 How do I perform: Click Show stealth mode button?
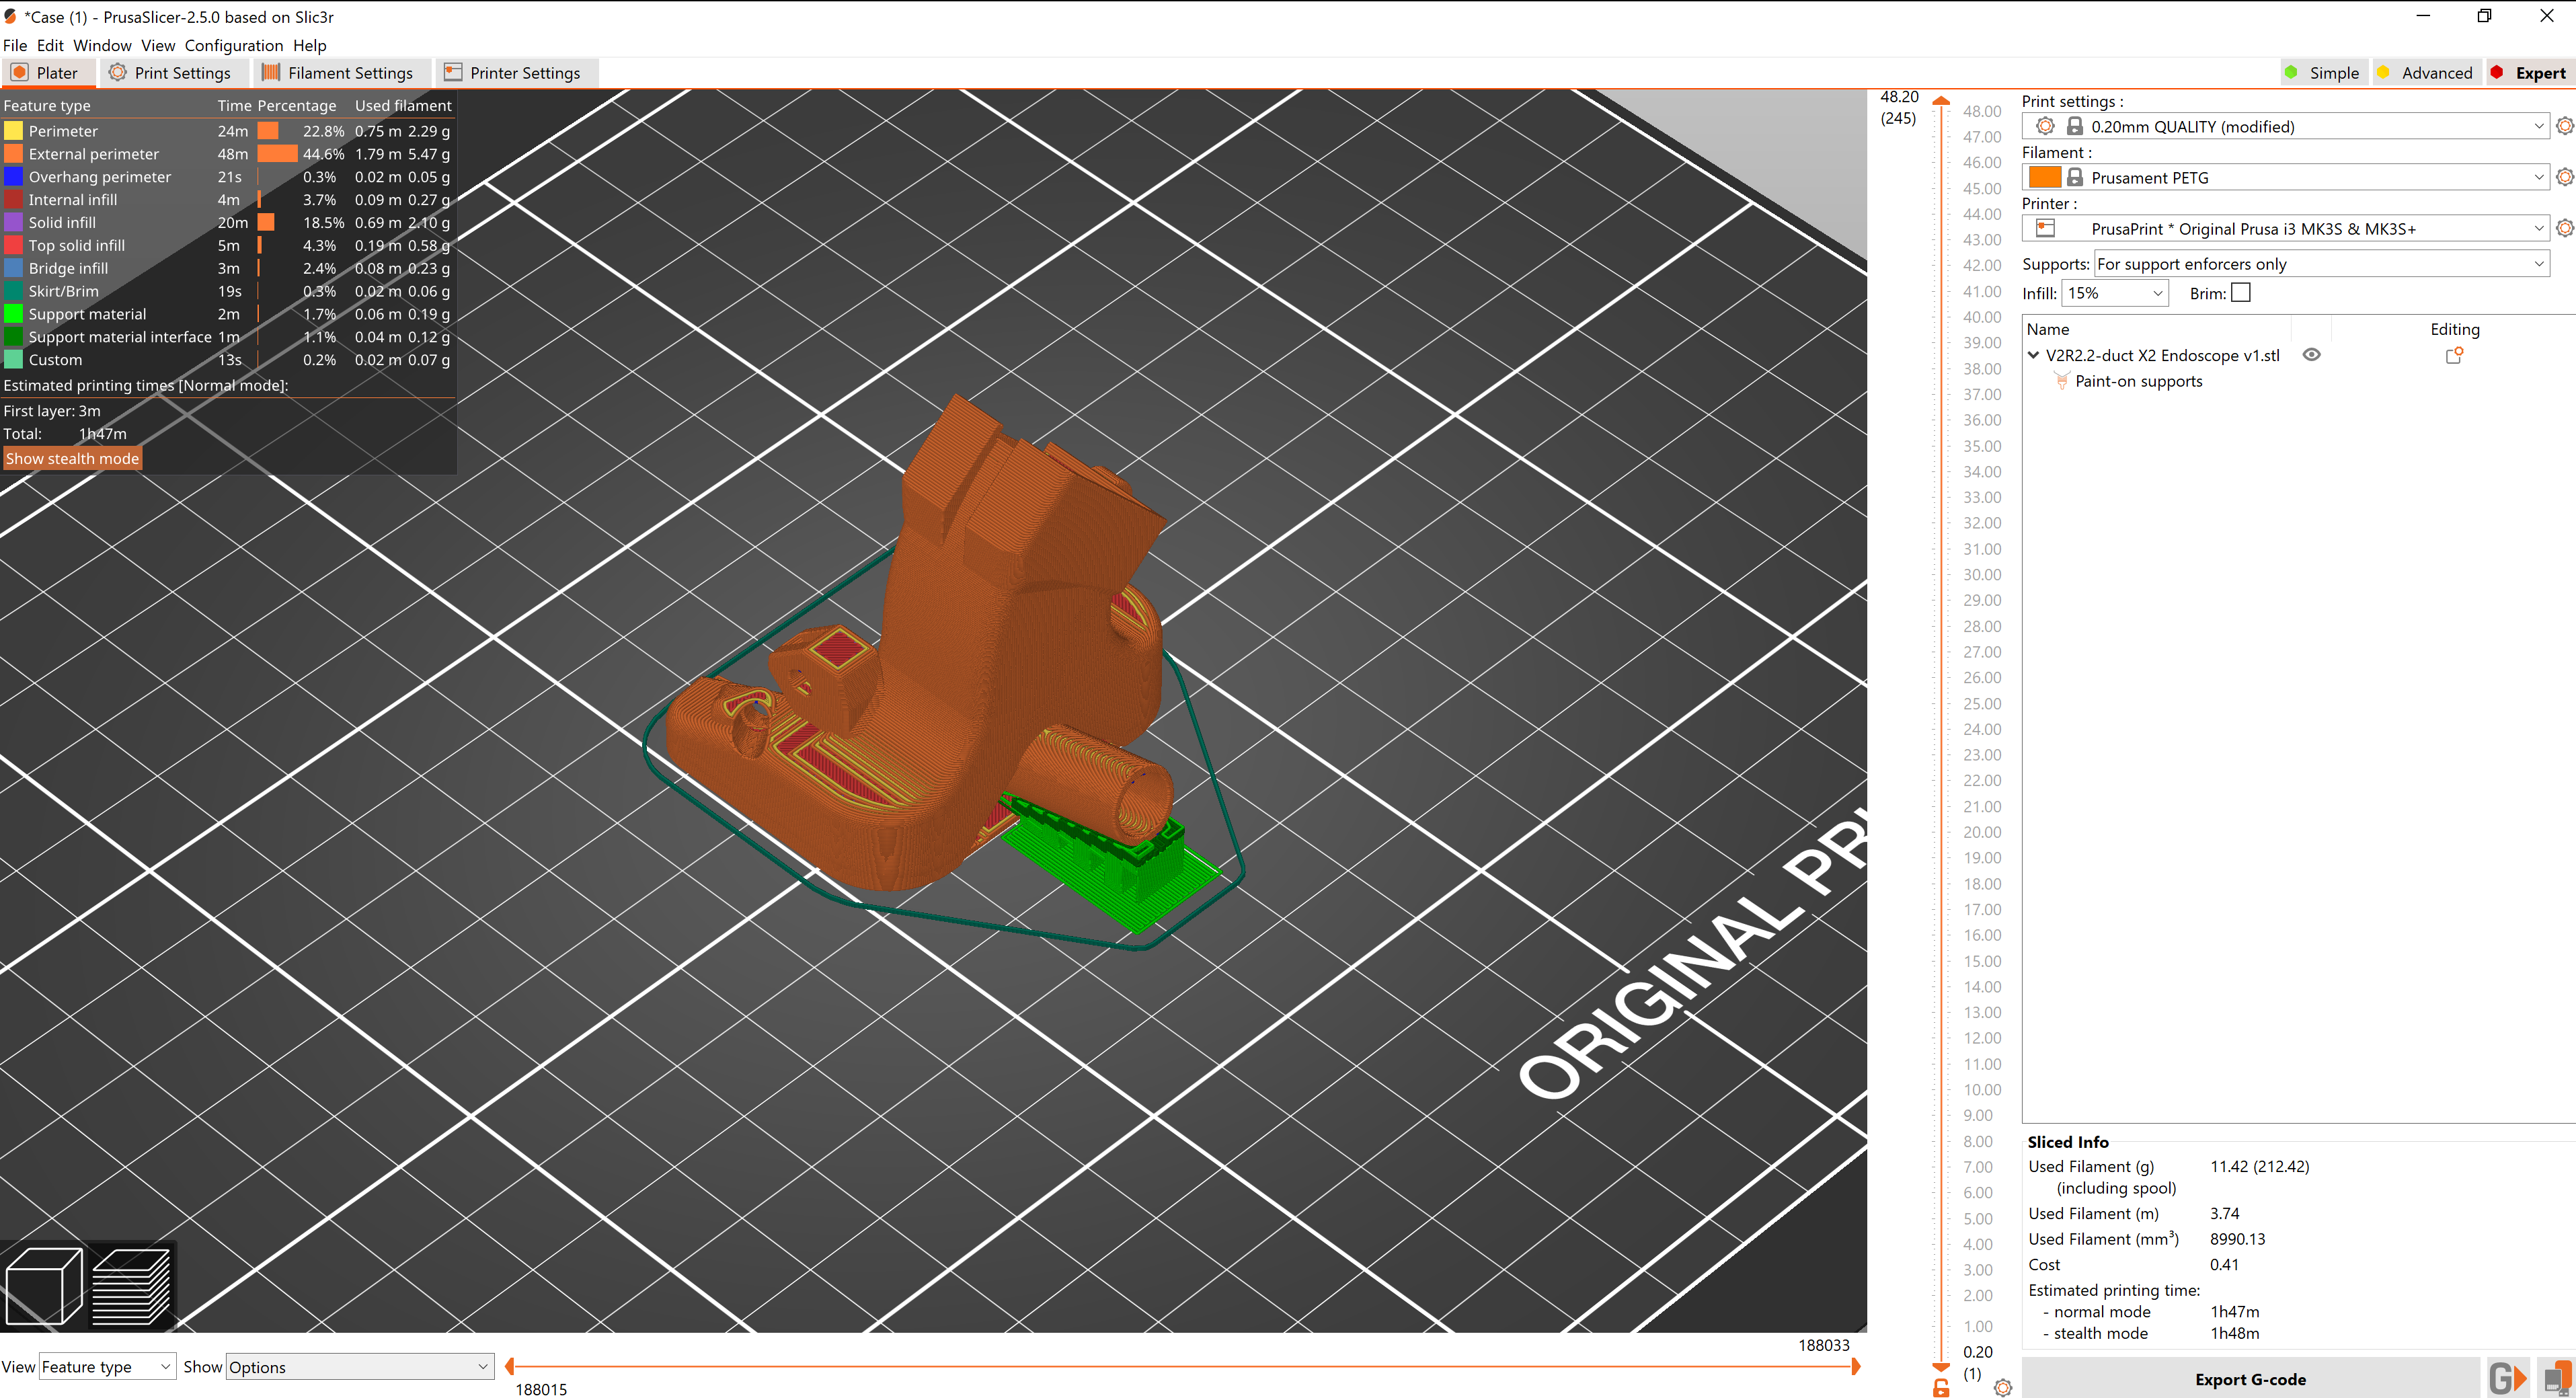(x=72, y=458)
